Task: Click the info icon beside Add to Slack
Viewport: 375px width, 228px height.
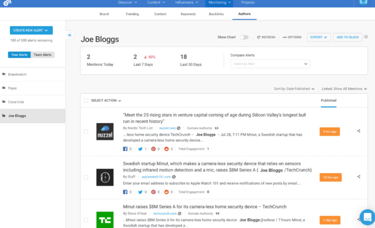Action: (x=366, y=37)
